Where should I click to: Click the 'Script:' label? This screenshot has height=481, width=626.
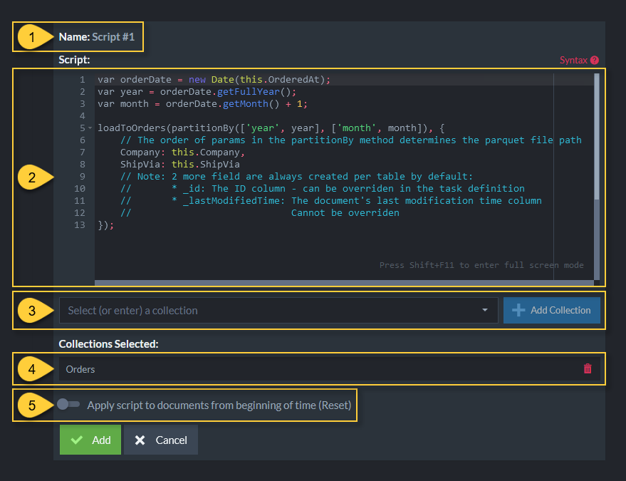tap(74, 60)
